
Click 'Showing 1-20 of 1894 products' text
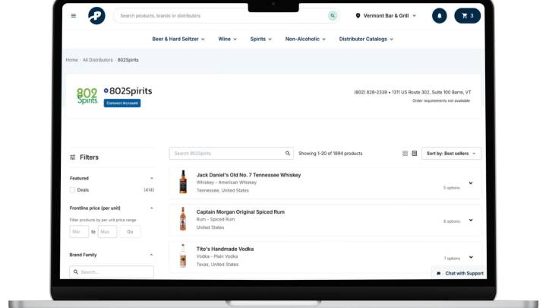[330, 154]
